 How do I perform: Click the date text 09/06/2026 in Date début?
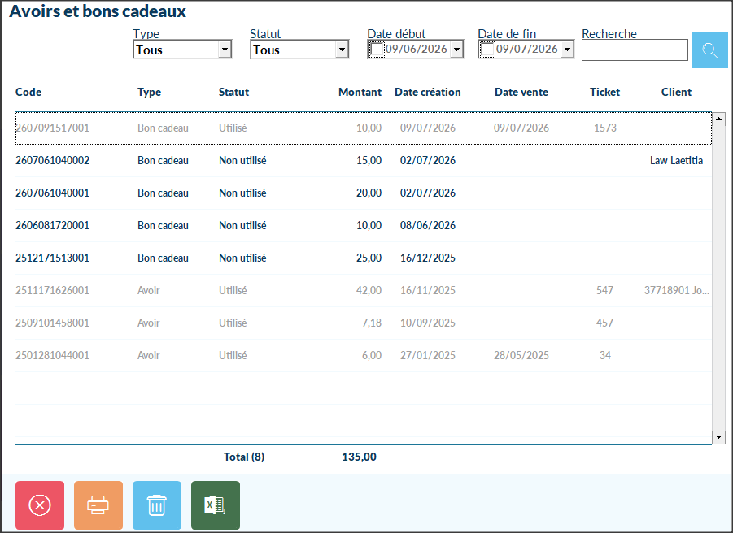(x=416, y=49)
